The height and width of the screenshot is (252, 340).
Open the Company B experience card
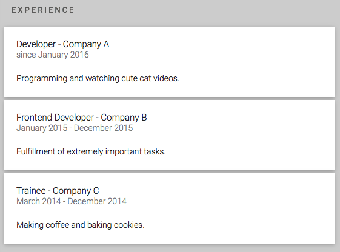click(x=169, y=135)
